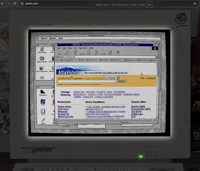Open Remote OK bookmark link

(63, 114)
